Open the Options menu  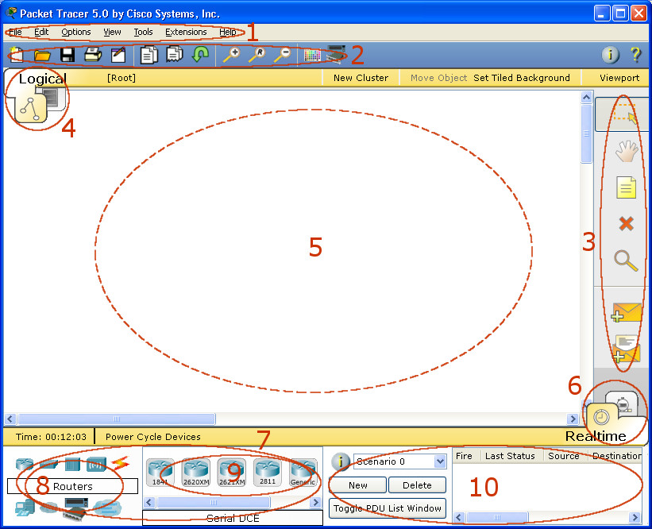[76, 32]
